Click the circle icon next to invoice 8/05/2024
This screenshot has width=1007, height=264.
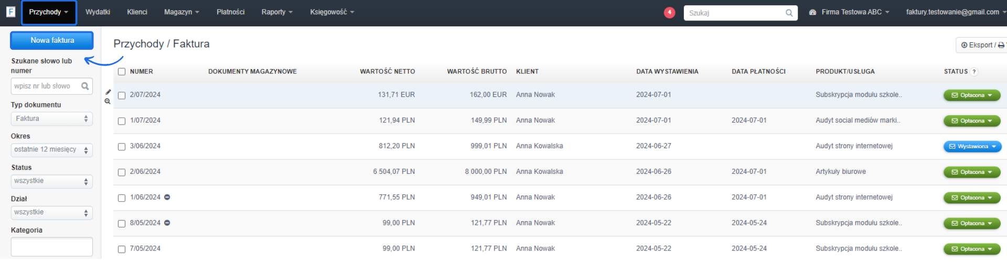point(167,223)
